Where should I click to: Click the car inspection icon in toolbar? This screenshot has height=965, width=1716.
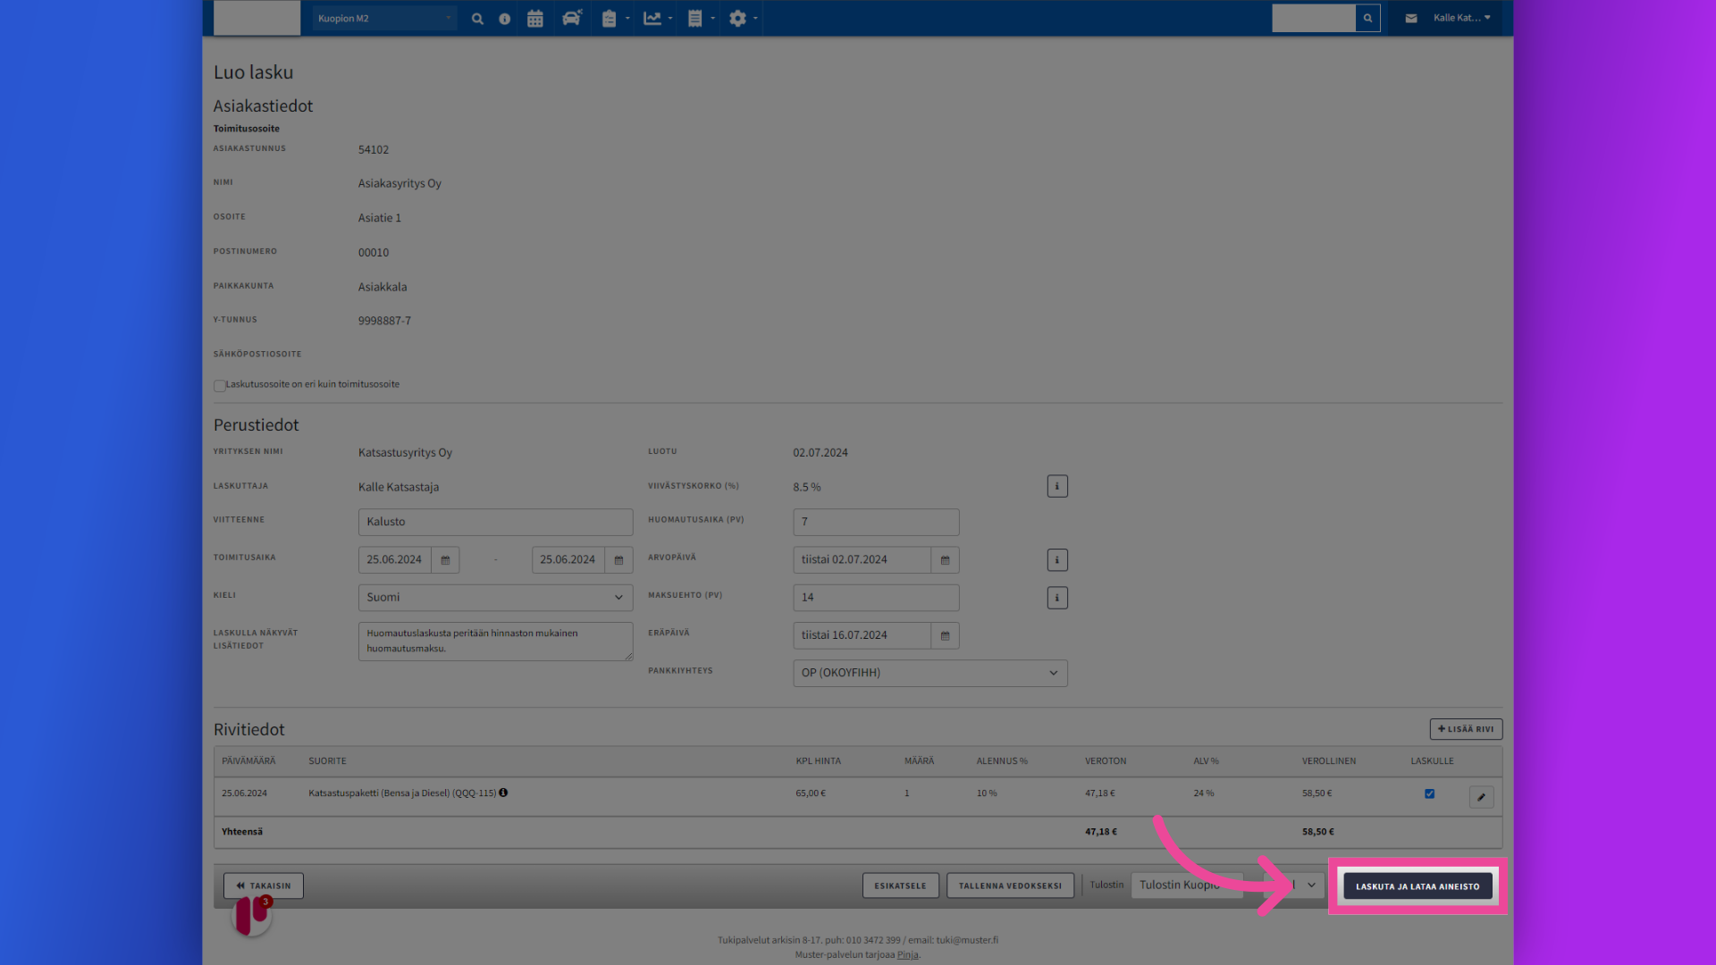[572, 18]
